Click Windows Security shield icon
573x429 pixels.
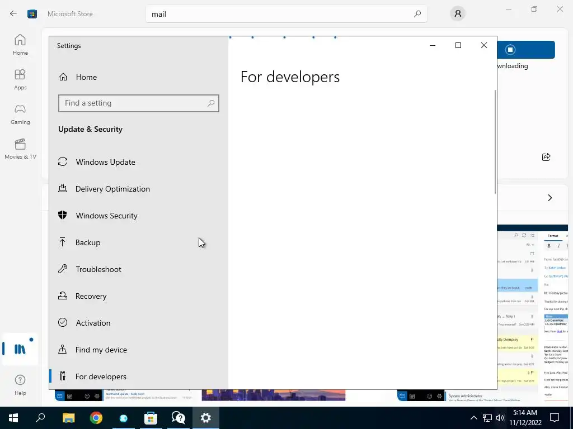tap(63, 215)
